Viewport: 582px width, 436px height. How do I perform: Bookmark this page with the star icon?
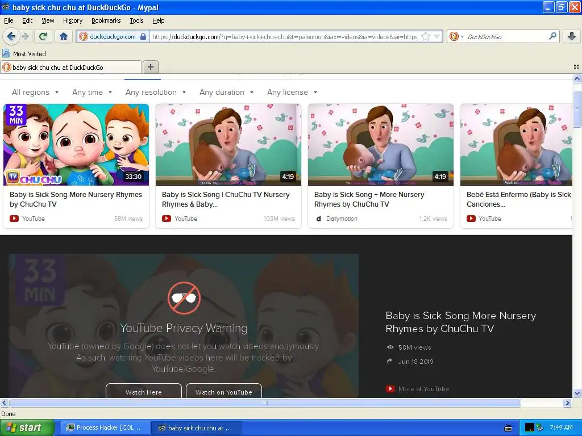click(426, 37)
